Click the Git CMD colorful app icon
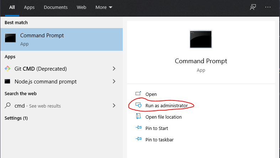Image resolution: width=280 pixels, height=158 pixels. [7, 69]
